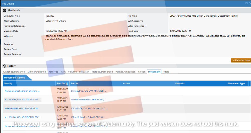This screenshot has width=251, height=133.
Task: Click the Movement Type column header
Action: 236,84
